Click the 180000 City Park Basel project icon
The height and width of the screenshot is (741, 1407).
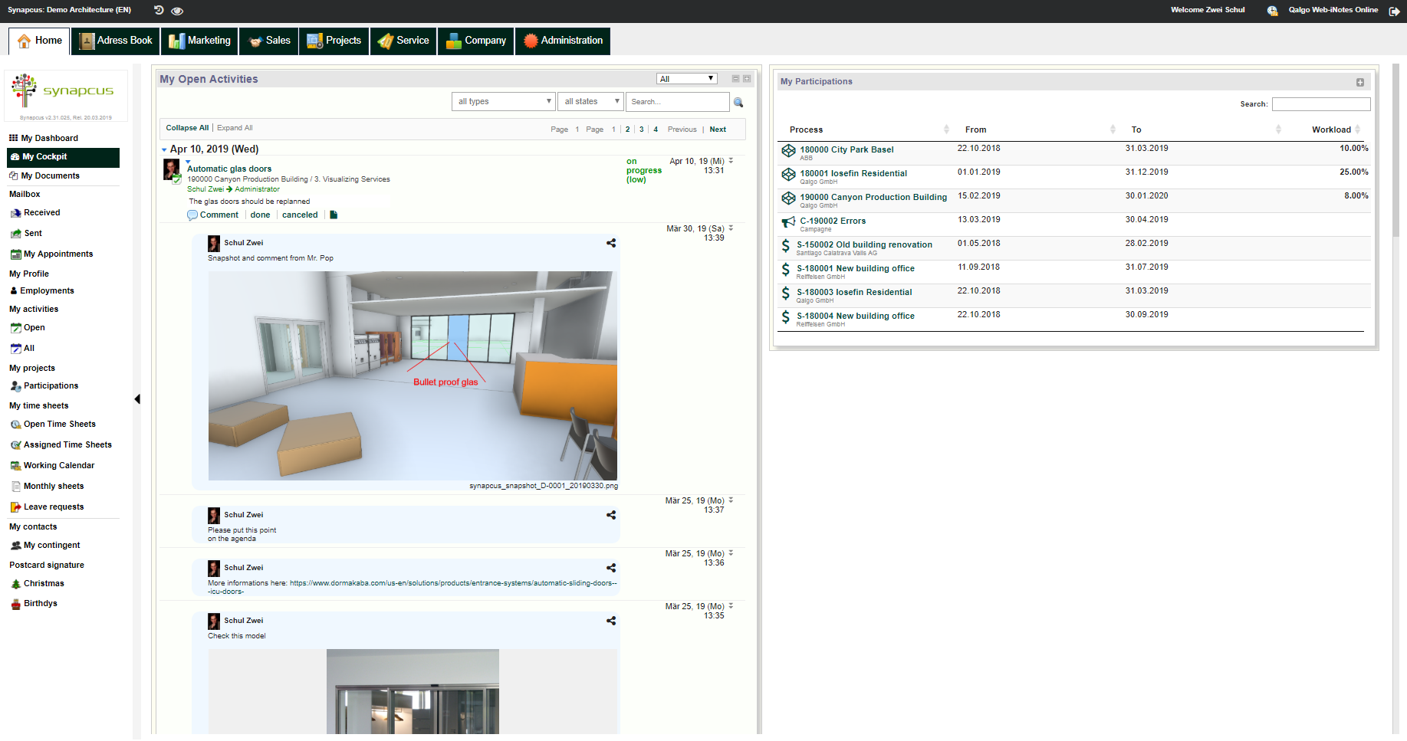click(788, 151)
